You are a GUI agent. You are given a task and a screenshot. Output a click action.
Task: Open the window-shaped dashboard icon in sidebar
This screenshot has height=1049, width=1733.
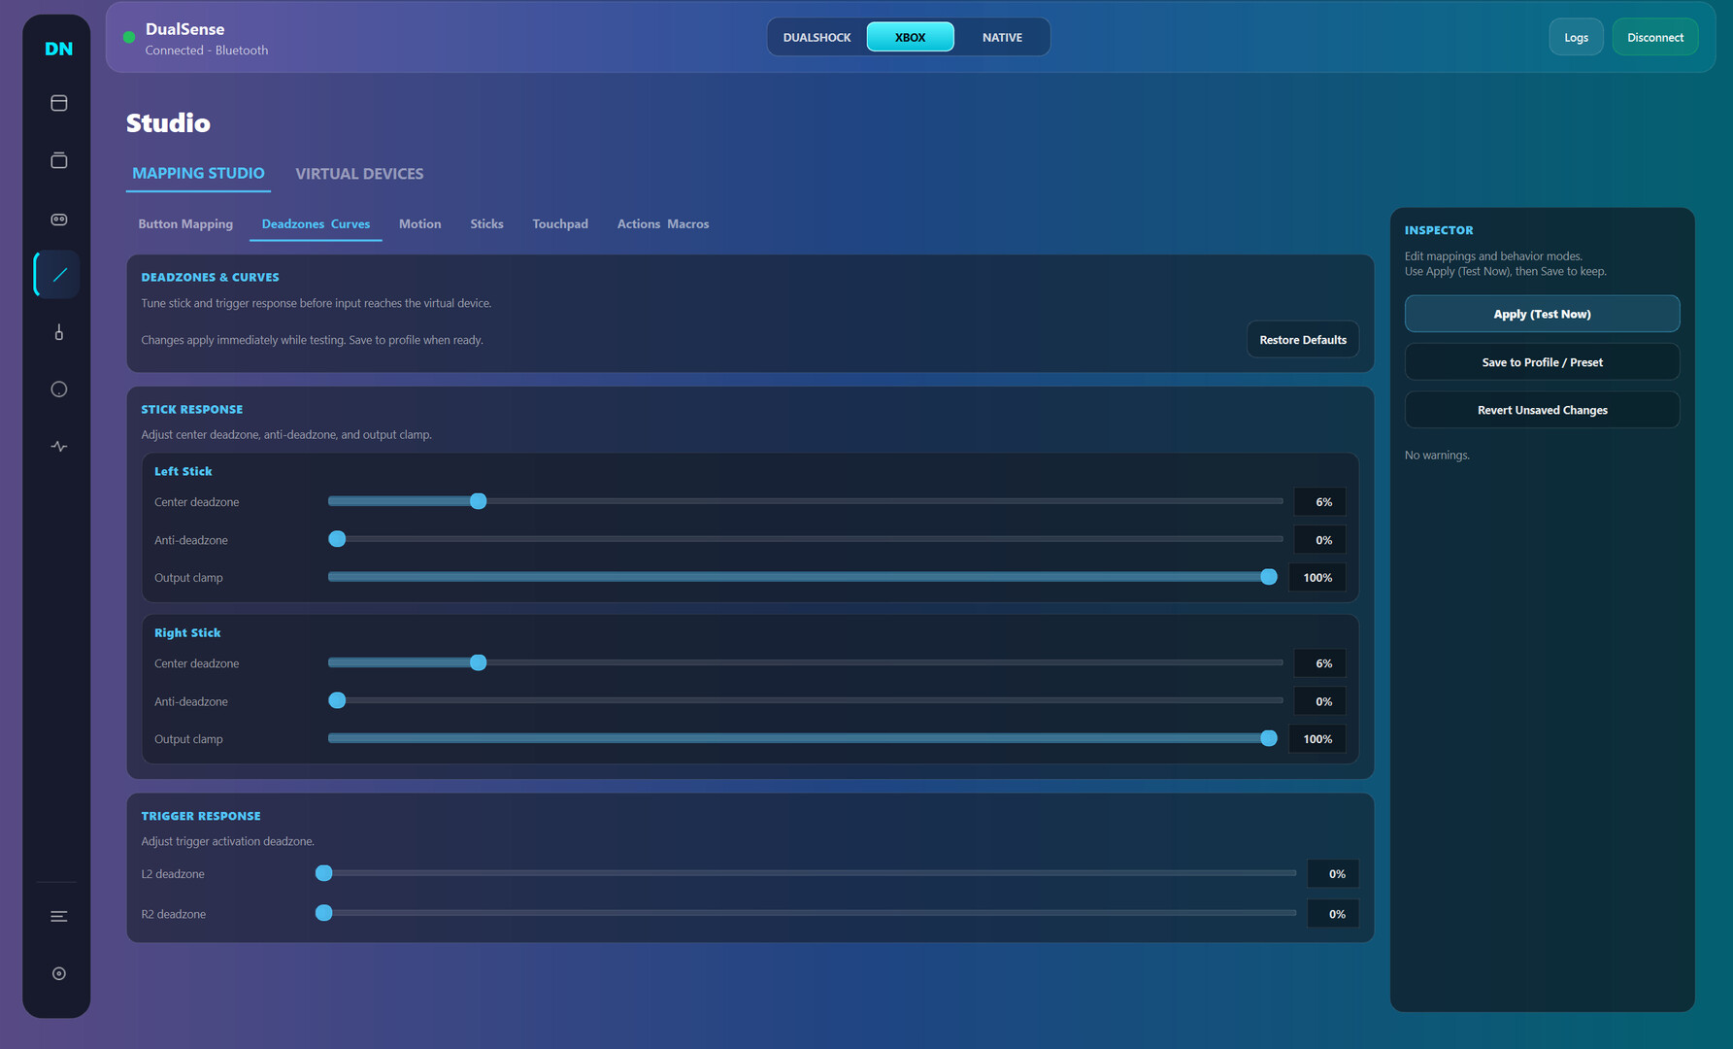58,103
